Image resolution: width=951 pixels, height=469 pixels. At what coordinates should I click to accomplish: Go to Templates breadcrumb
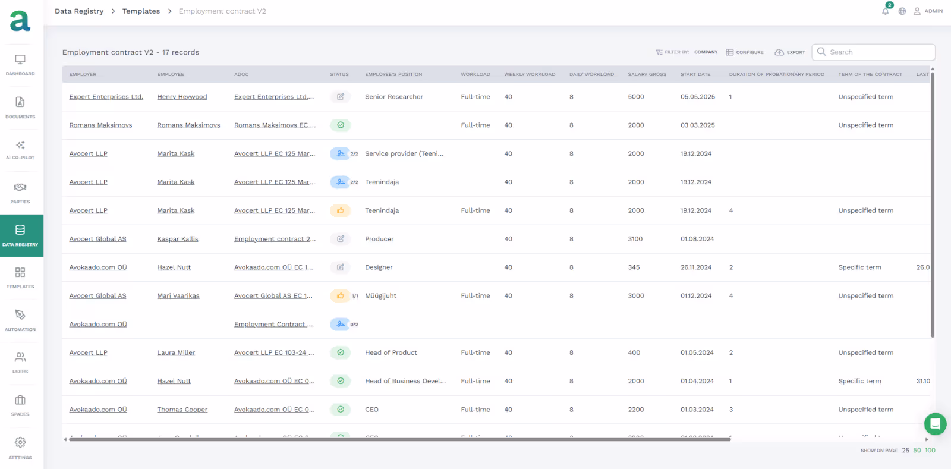click(x=141, y=11)
